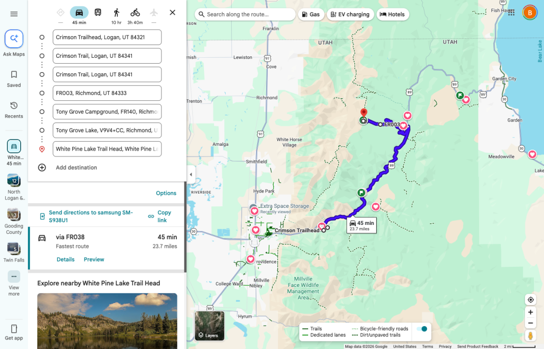Toggle the biking layer legend switch
This screenshot has width=544, height=349.
click(422, 329)
